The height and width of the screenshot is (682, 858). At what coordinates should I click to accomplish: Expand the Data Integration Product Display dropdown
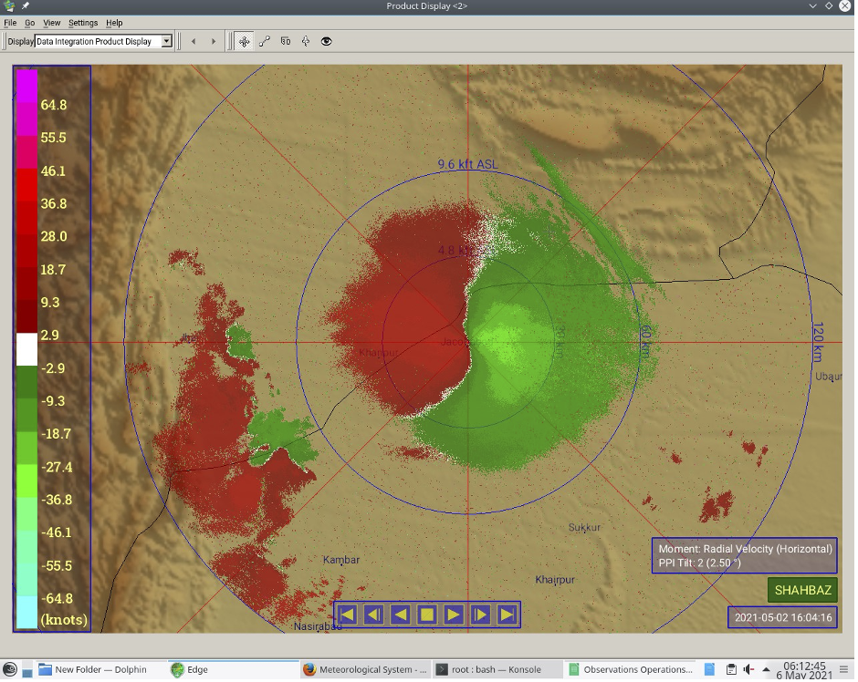(x=166, y=41)
